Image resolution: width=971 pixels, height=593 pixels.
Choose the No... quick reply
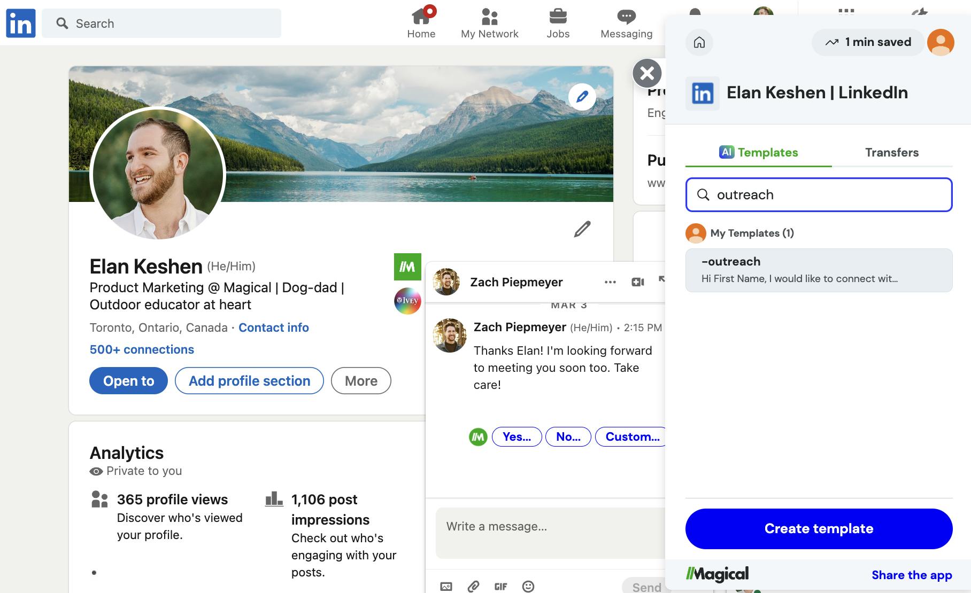click(x=568, y=437)
